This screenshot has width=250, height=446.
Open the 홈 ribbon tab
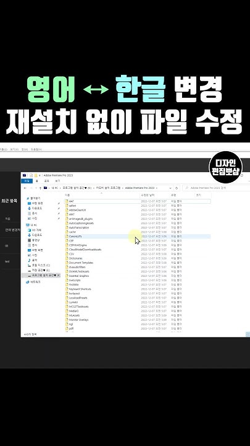pos(37,181)
